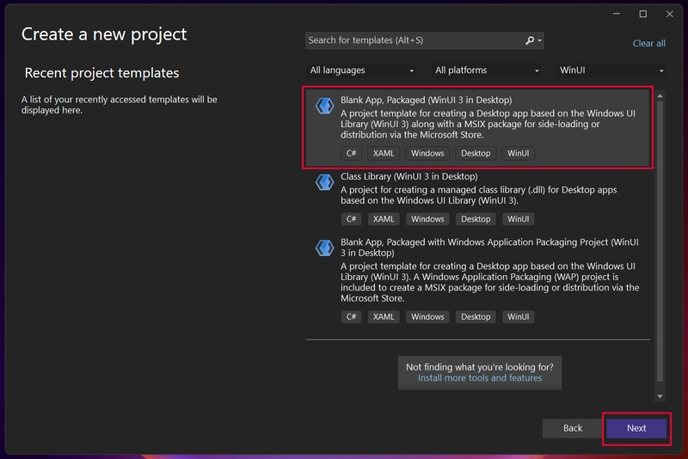Open the WinUI project type dropdown
This screenshot has height=459, width=688.
click(x=611, y=70)
